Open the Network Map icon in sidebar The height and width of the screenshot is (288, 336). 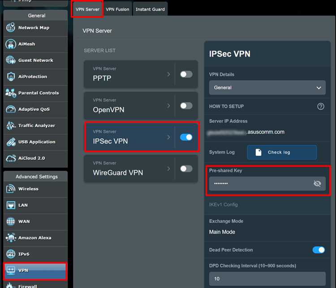coord(10,27)
